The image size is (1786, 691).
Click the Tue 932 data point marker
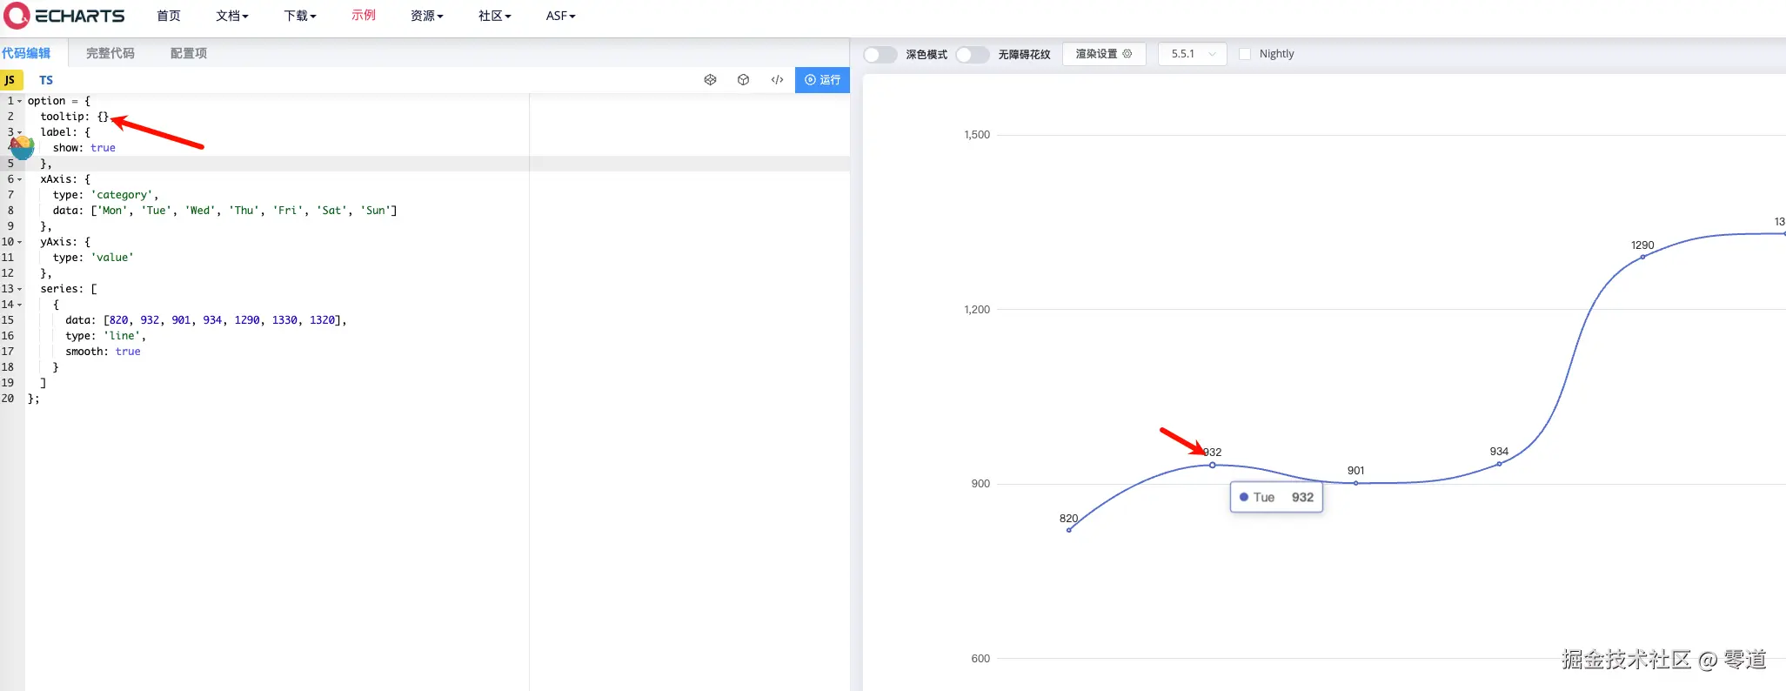tap(1212, 466)
